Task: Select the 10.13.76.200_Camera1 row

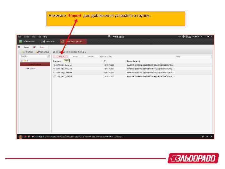Action: pos(132,65)
